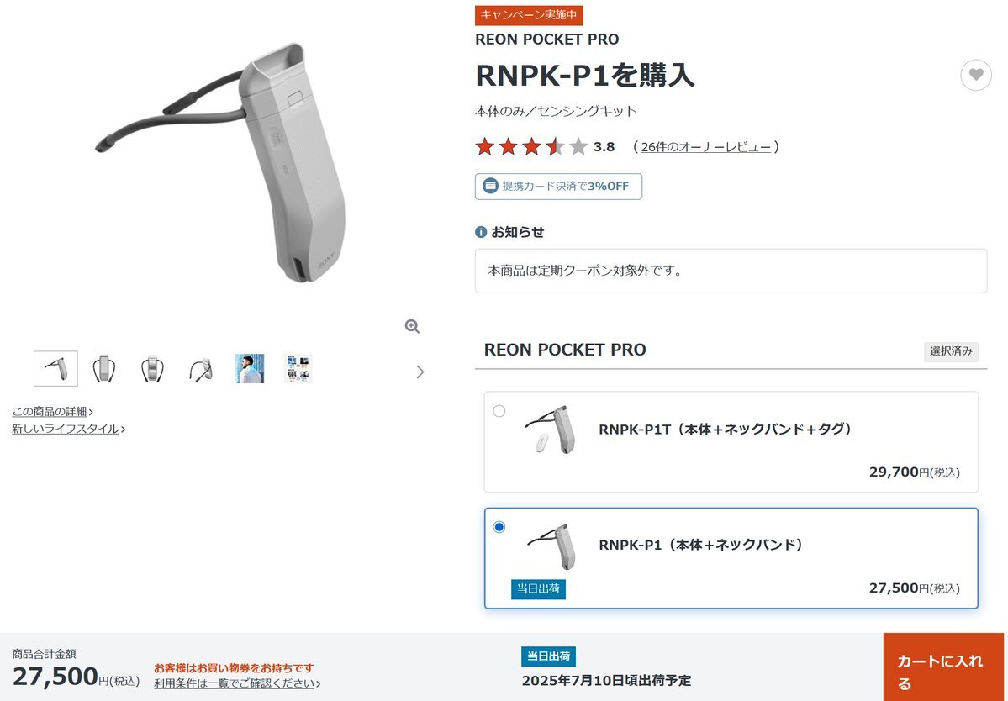The width and height of the screenshot is (1008, 701).
Task: Show the third thumbnail with rear view
Action: point(152,369)
